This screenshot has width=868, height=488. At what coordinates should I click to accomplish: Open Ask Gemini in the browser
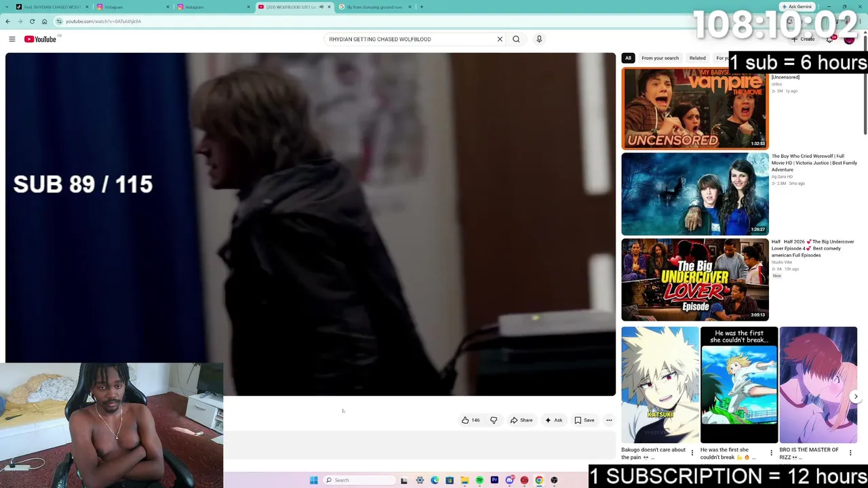click(796, 7)
